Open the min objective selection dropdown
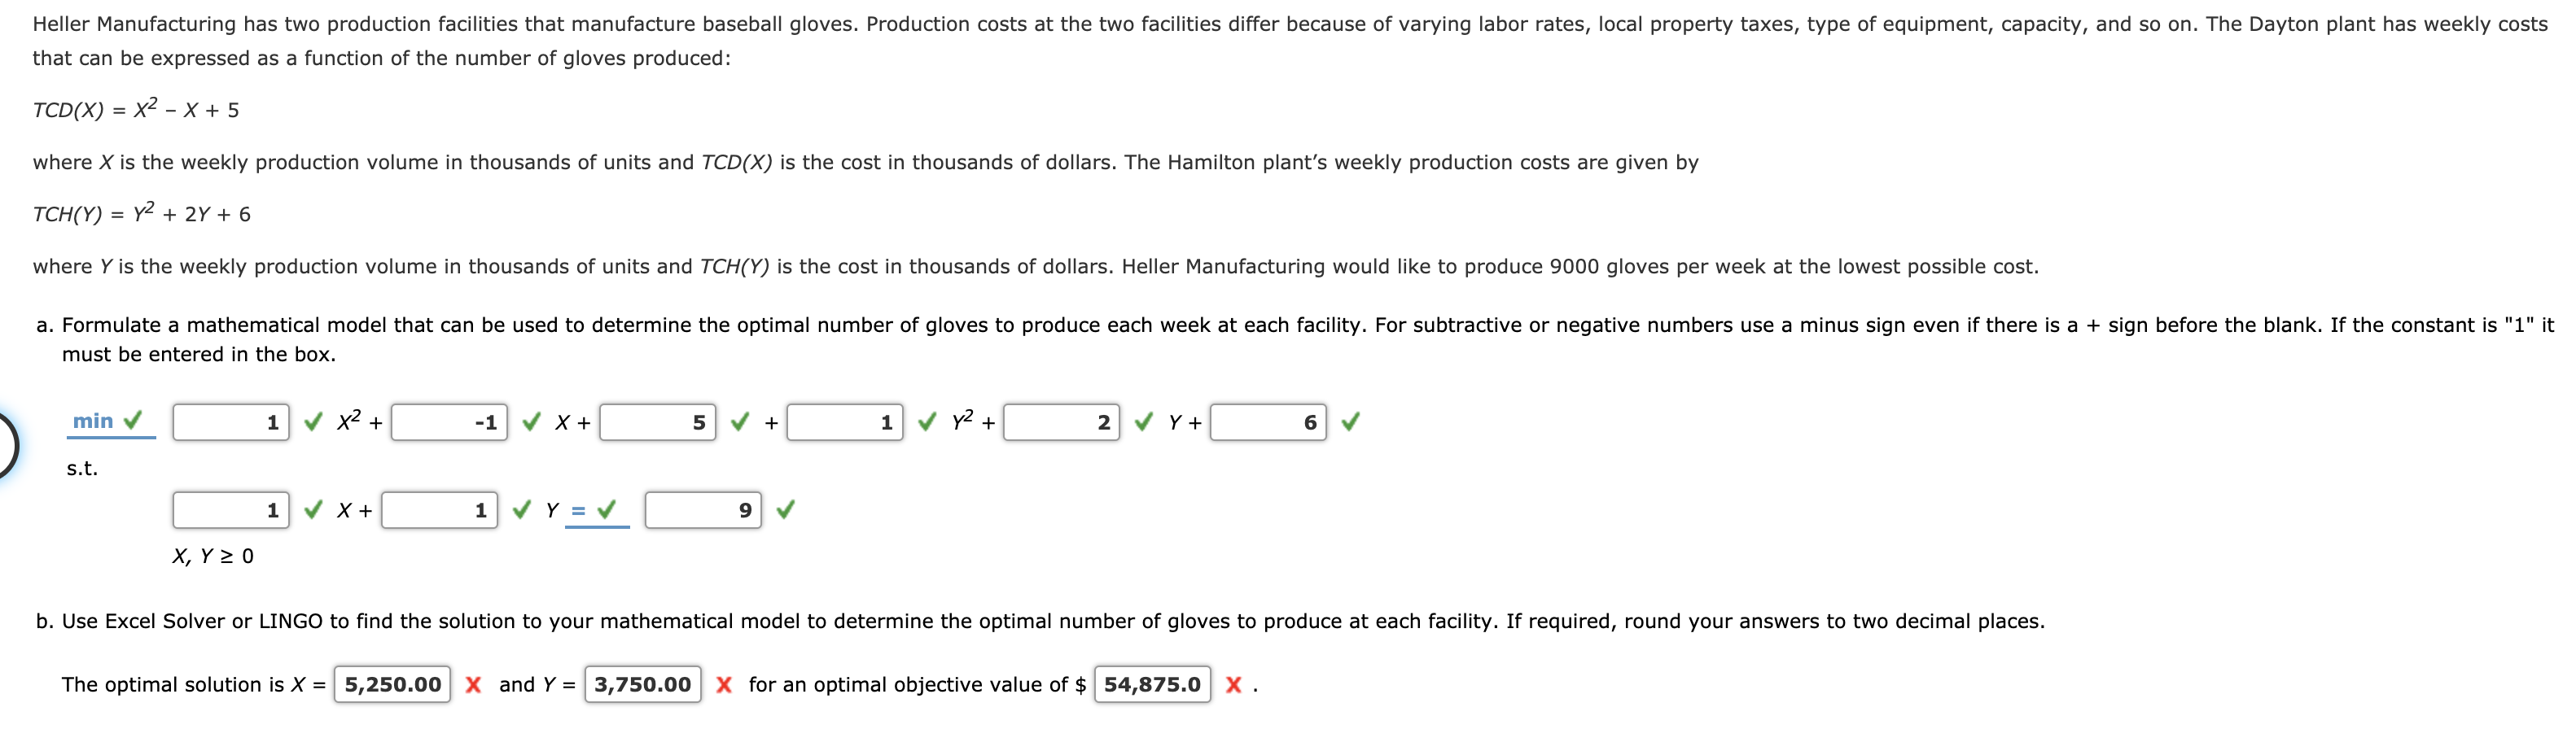The image size is (2576, 729). [95, 421]
